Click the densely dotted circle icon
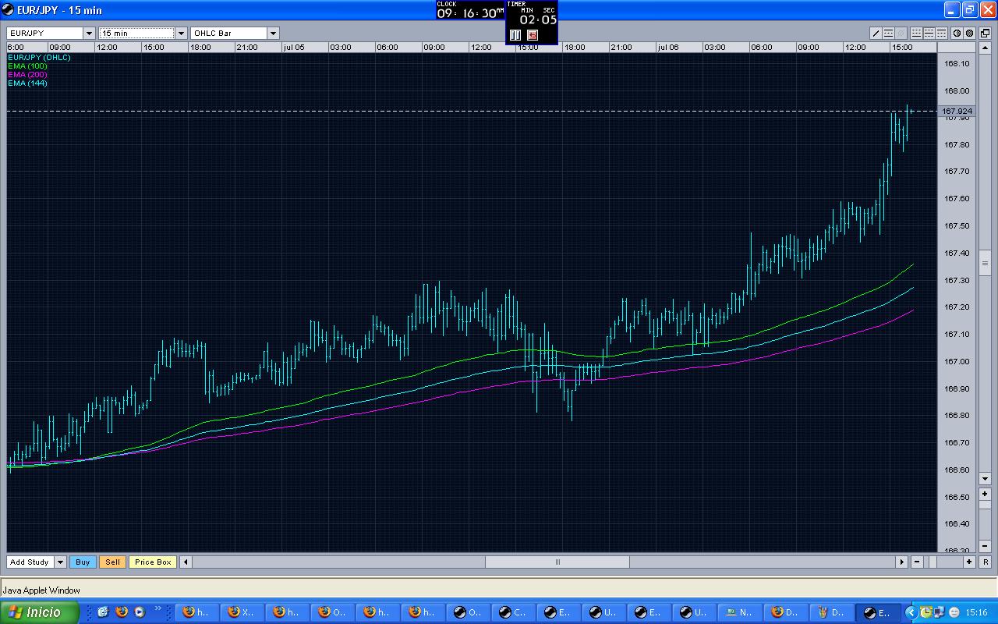 click(x=969, y=33)
